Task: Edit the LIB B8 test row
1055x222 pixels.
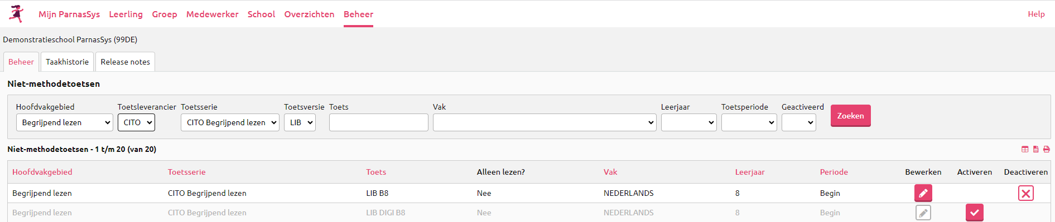Action: [923, 193]
